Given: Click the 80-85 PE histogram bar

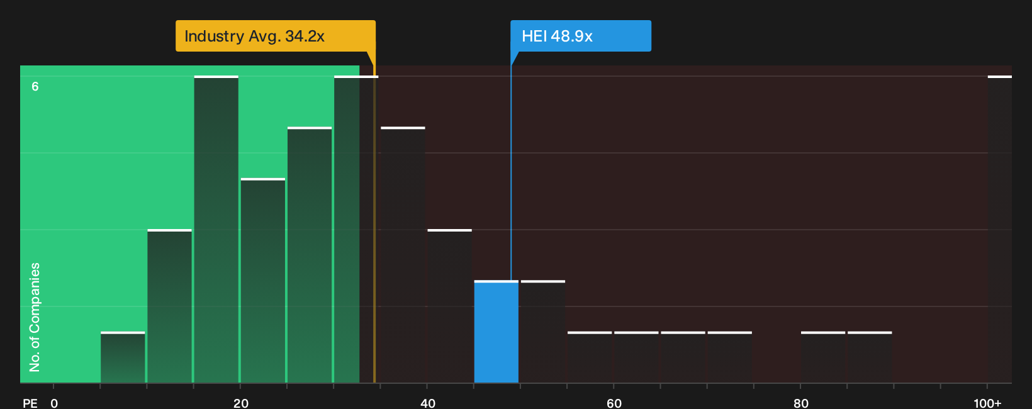Looking at the screenshot, I should point(823,357).
